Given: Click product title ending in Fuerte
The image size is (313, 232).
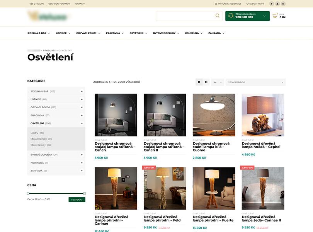Looking at the screenshot, I should click(213, 218).
